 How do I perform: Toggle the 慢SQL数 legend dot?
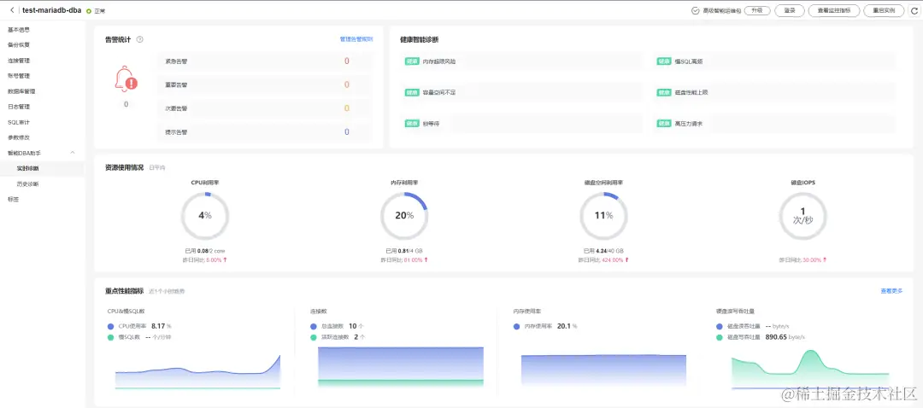(x=110, y=337)
